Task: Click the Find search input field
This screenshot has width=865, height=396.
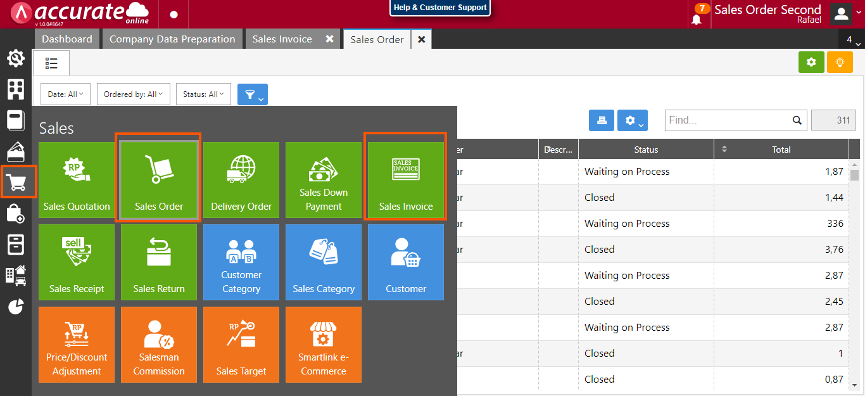Action: 728,120
